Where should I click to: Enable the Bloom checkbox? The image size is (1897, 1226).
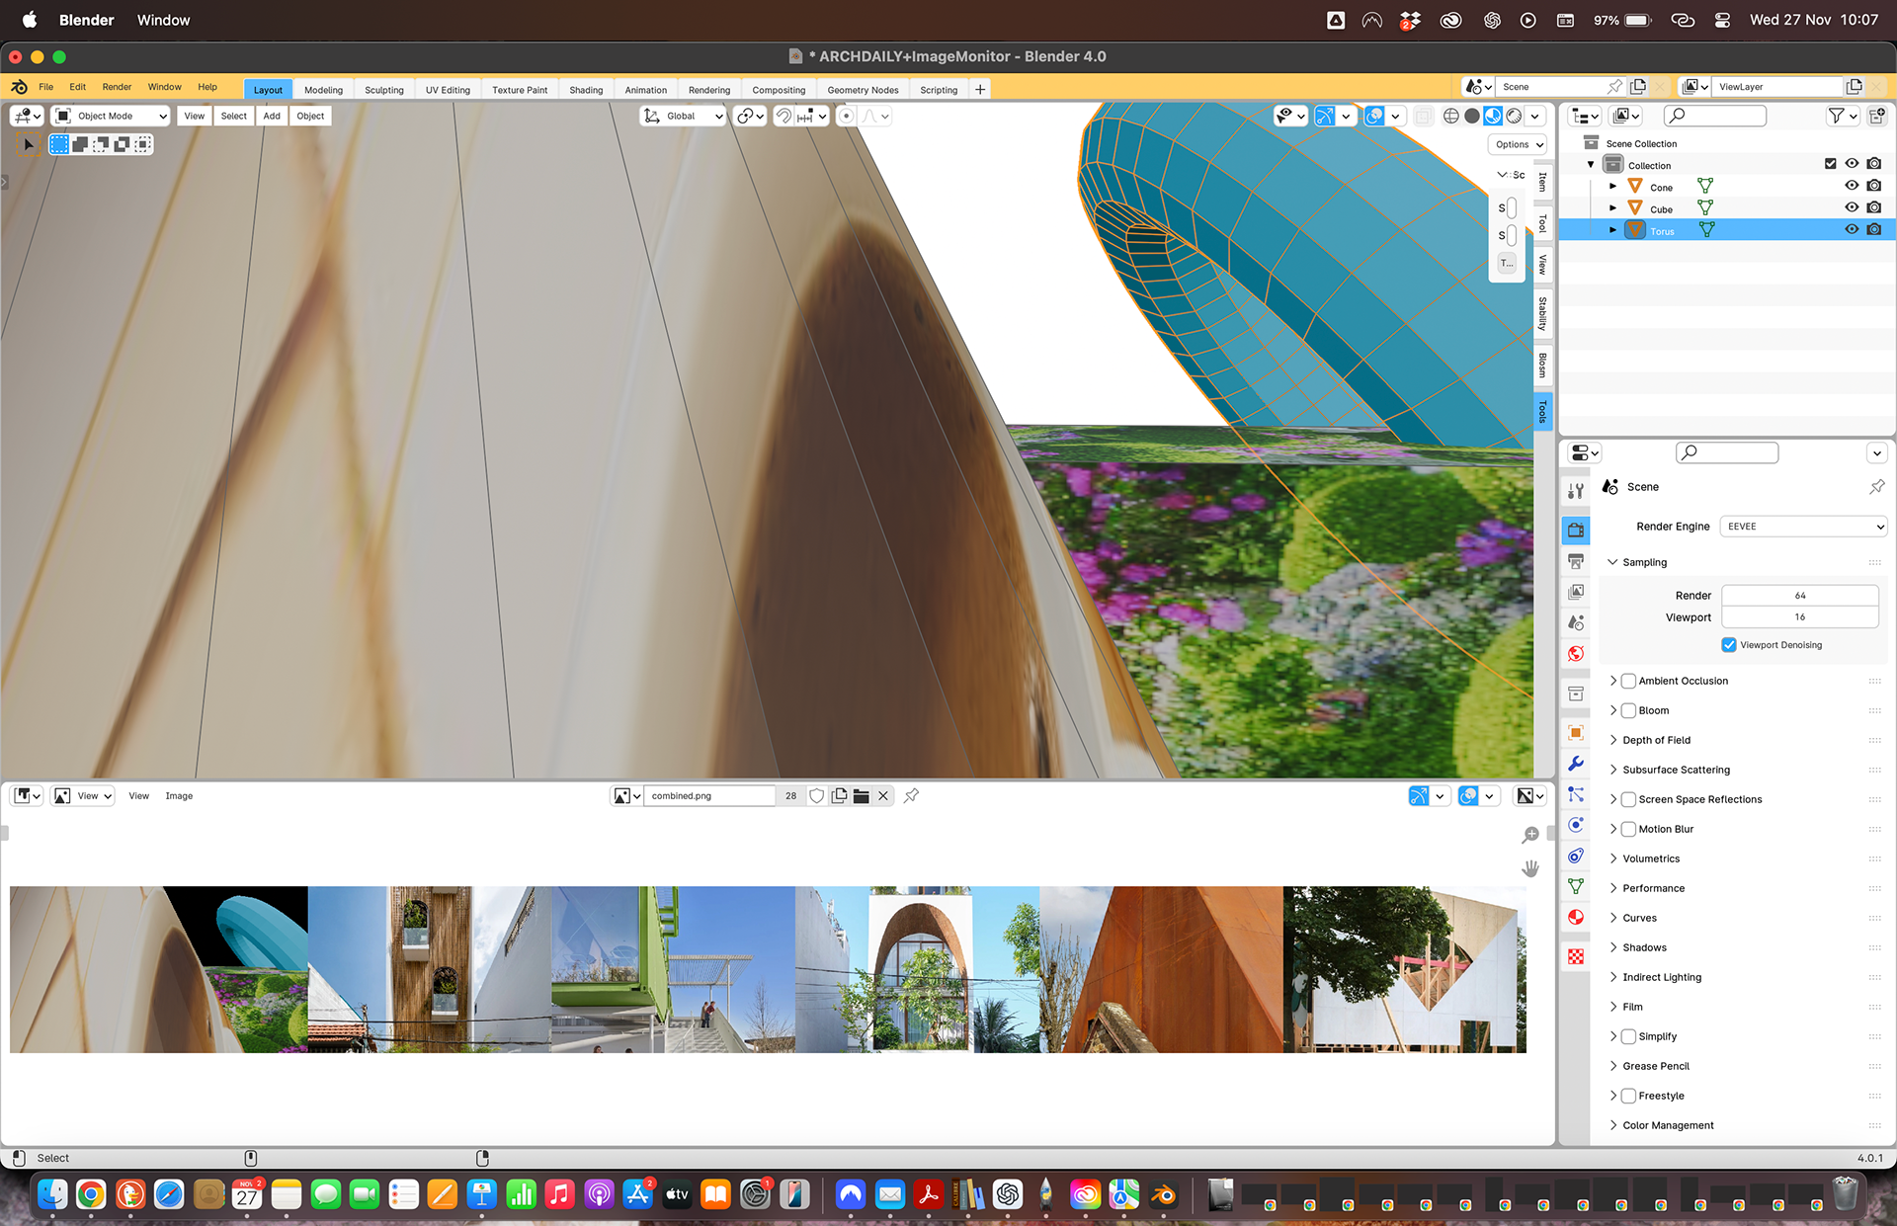pyautogui.click(x=1628, y=710)
